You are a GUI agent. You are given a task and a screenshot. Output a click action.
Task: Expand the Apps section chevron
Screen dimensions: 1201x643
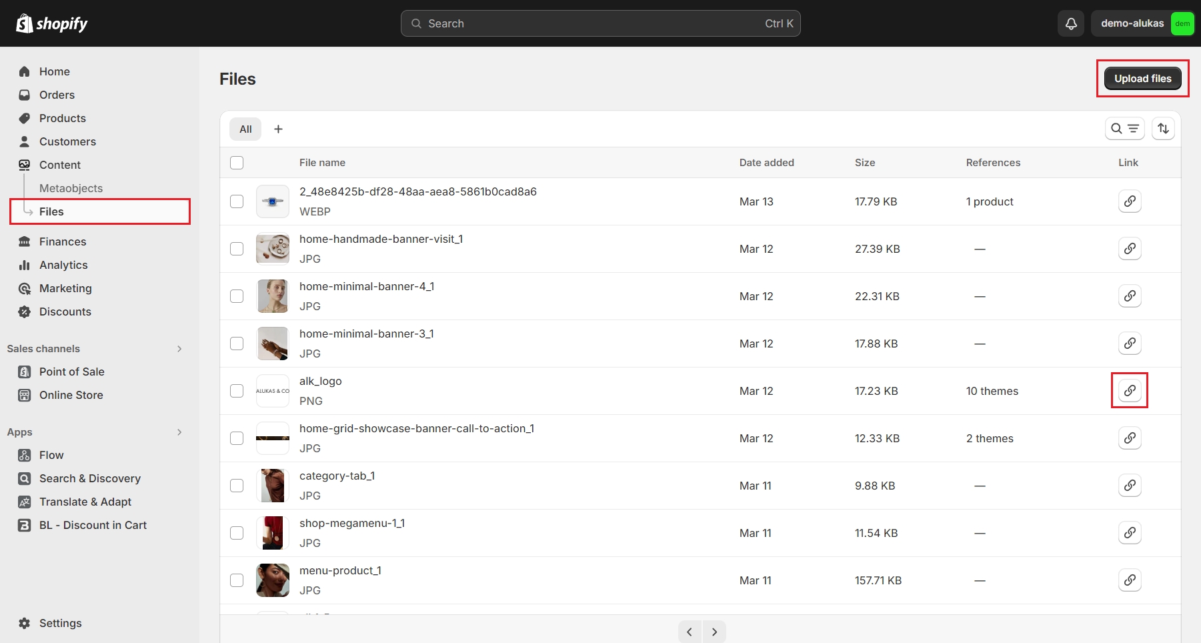tap(179, 432)
